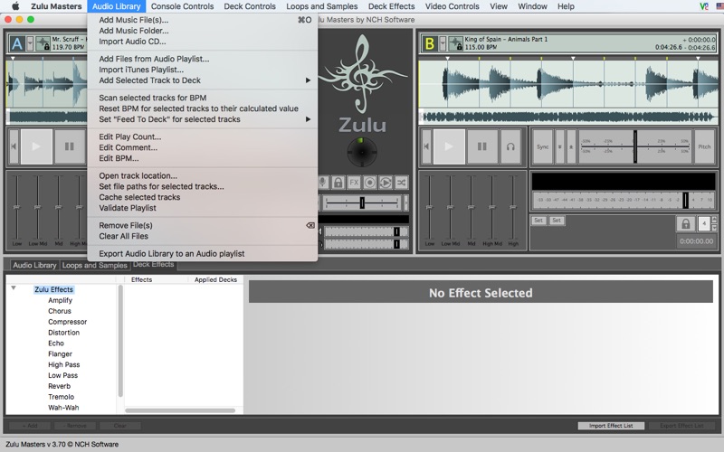Toggle the microphone icon in center panel
This screenshot has height=452, width=724.
click(x=323, y=183)
